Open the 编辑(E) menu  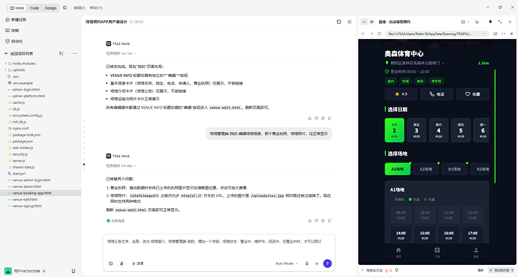coord(80,8)
